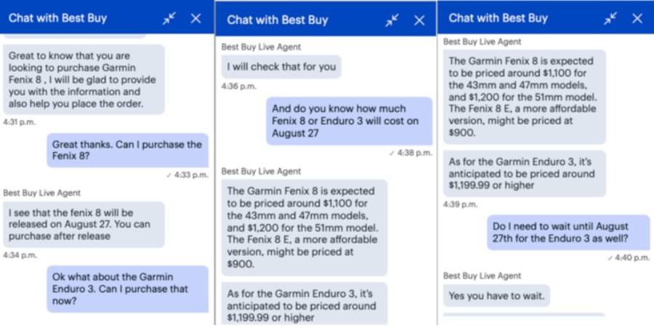Screen dimensions: 654x333
Task: Click the 4:34 p.m. timestamp
Action: [x=20, y=255]
